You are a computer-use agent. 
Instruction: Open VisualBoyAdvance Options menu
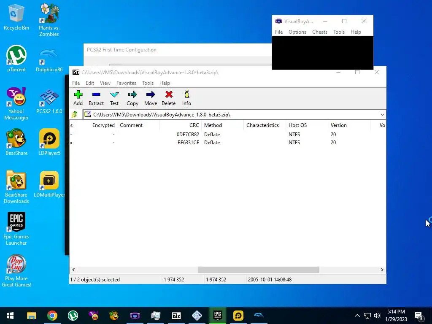(297, 32)
